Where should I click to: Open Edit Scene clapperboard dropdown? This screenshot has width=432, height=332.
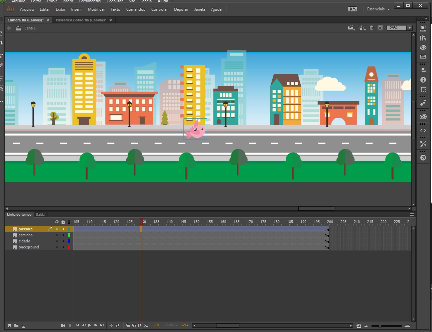point(351,28)
